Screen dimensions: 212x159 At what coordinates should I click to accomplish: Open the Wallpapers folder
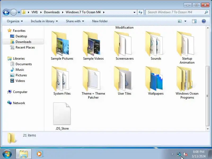(x=156, y=81)
